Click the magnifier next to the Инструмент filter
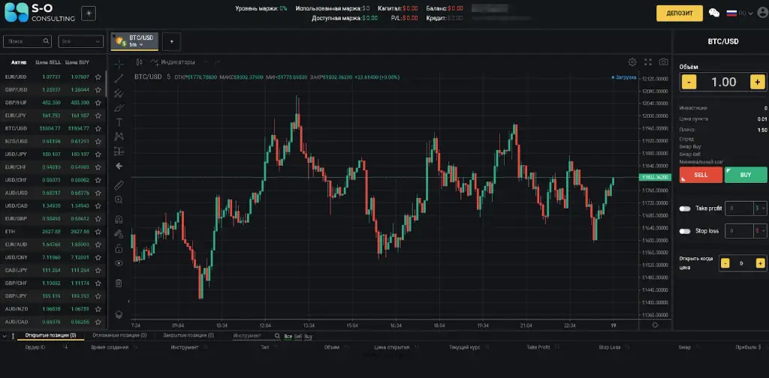Viewport: 769px width, 378px height. tap(277, 336)
